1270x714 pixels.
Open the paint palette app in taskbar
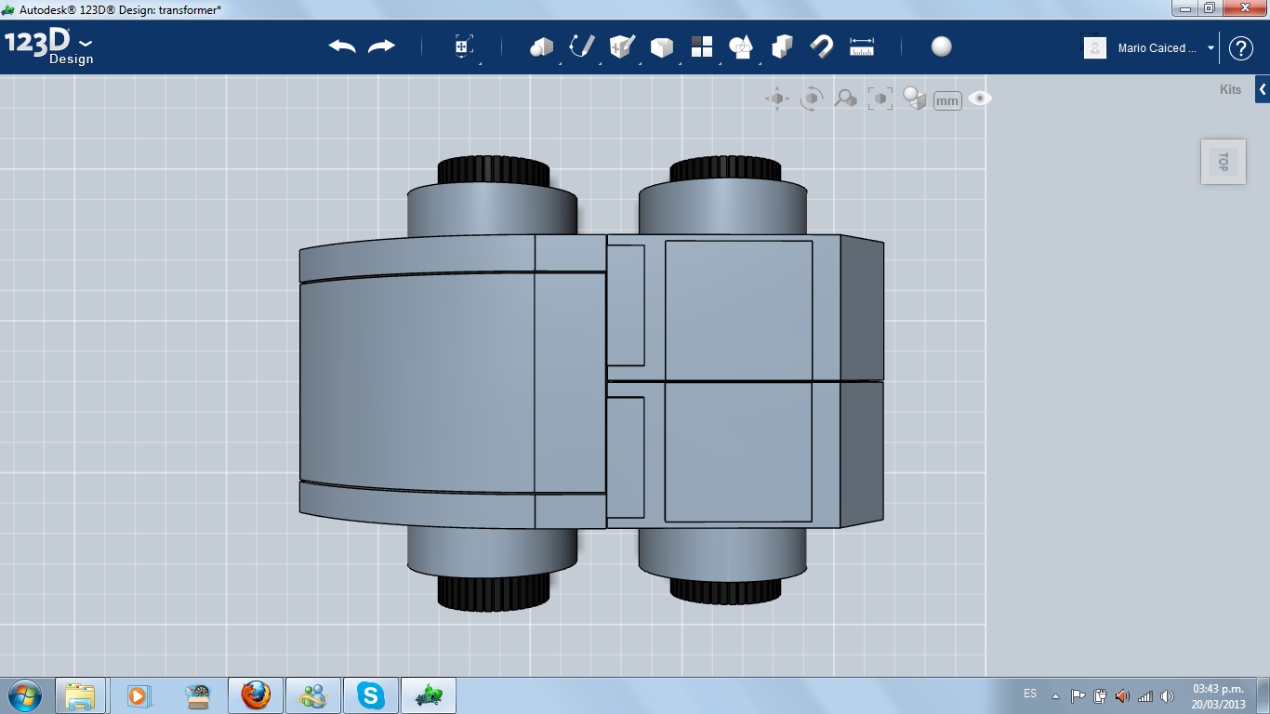pos(197,695)
